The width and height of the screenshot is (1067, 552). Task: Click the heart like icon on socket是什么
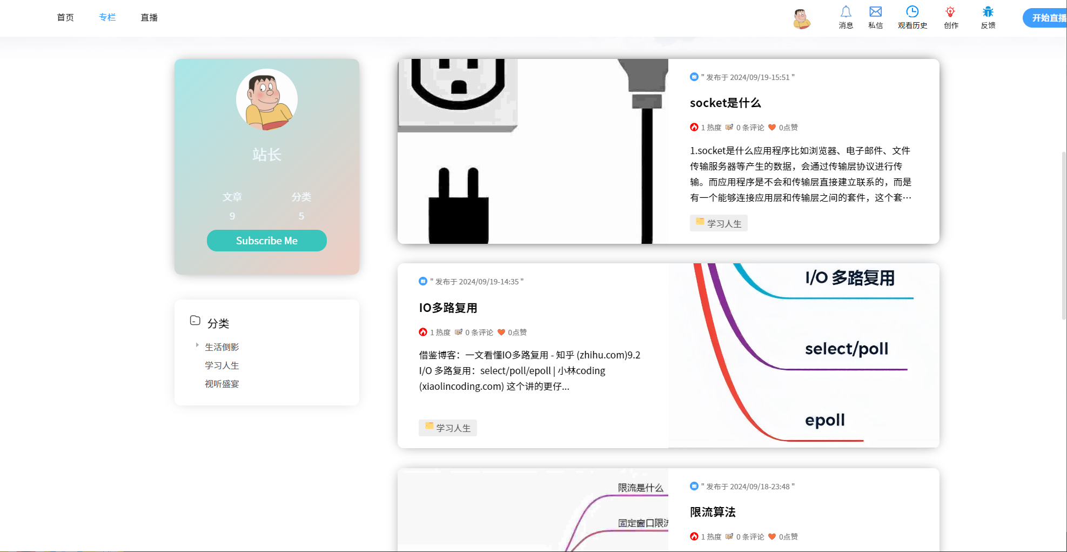click(x=772, y=128)
